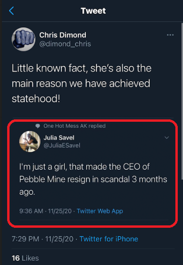View the 16 Likes list
Image resolution: width=183 pixels, height=265 pixels.
tap(25, 258)
